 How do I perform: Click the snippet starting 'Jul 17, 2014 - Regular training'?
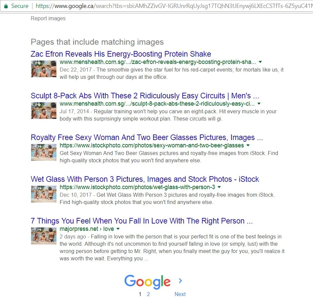168,115
